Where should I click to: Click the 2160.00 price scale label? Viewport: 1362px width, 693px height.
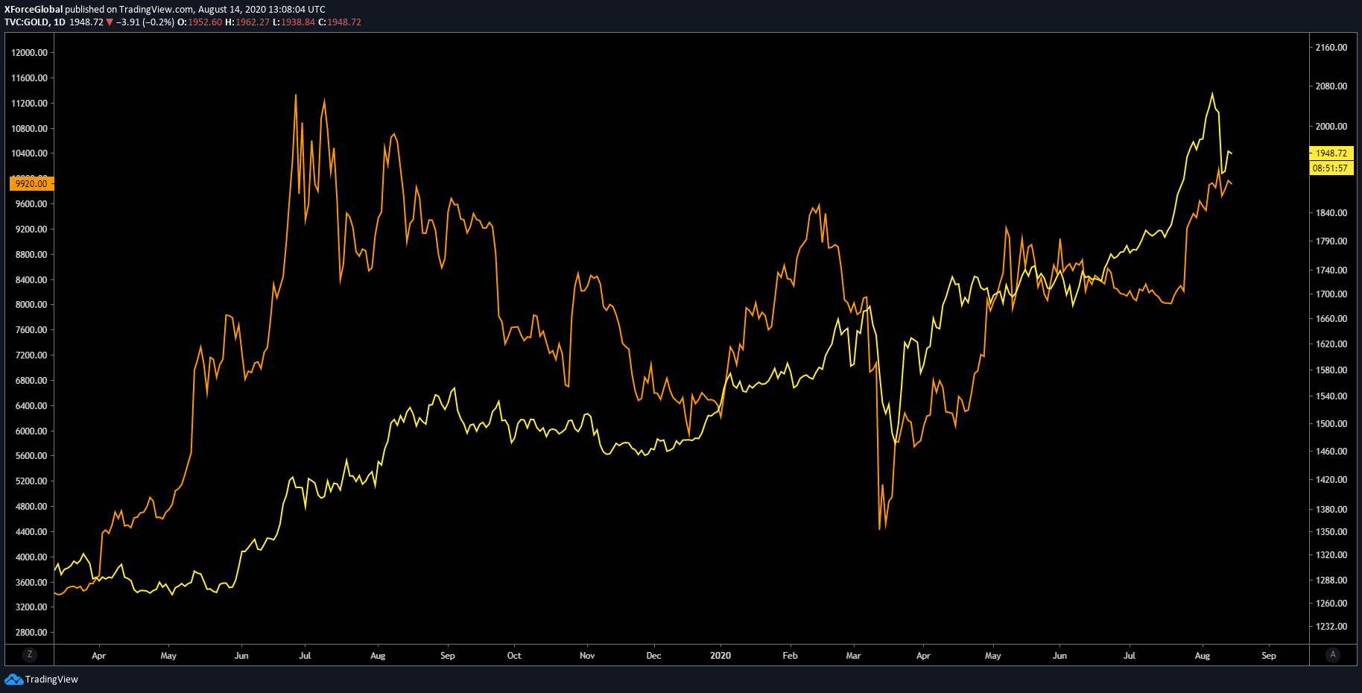(1331, 48)
